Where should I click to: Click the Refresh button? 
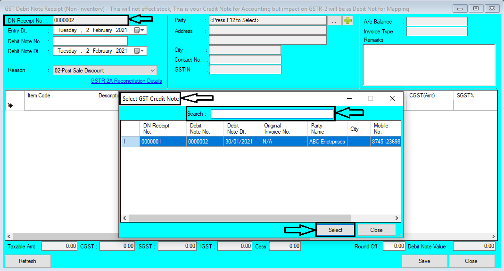point(27,261)
